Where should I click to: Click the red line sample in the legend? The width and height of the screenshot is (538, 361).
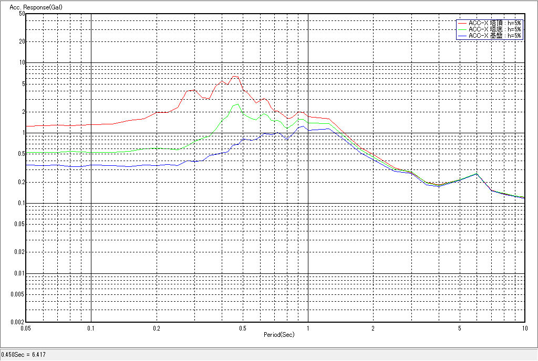tap(462, 23)
